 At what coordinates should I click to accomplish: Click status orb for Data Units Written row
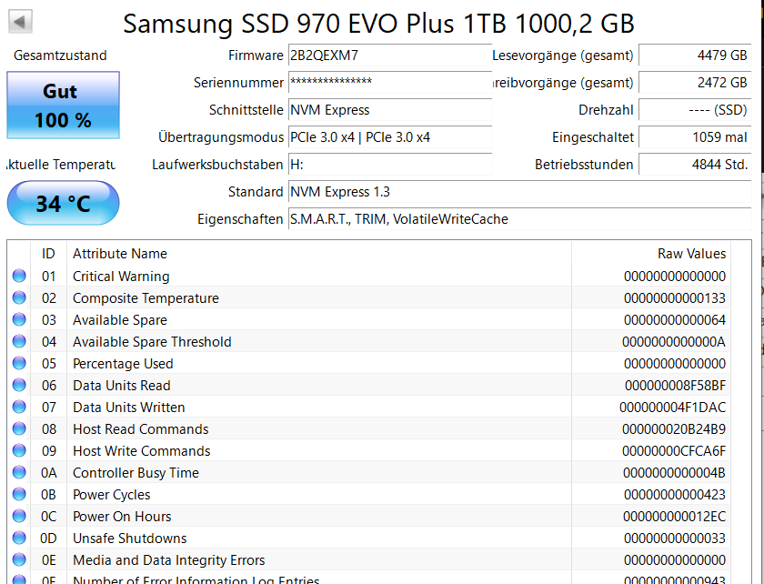pyautogui.click(x=19, y=407)
